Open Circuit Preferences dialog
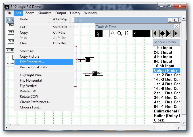The width and height of the screenshot is (193, 137). 44,102
